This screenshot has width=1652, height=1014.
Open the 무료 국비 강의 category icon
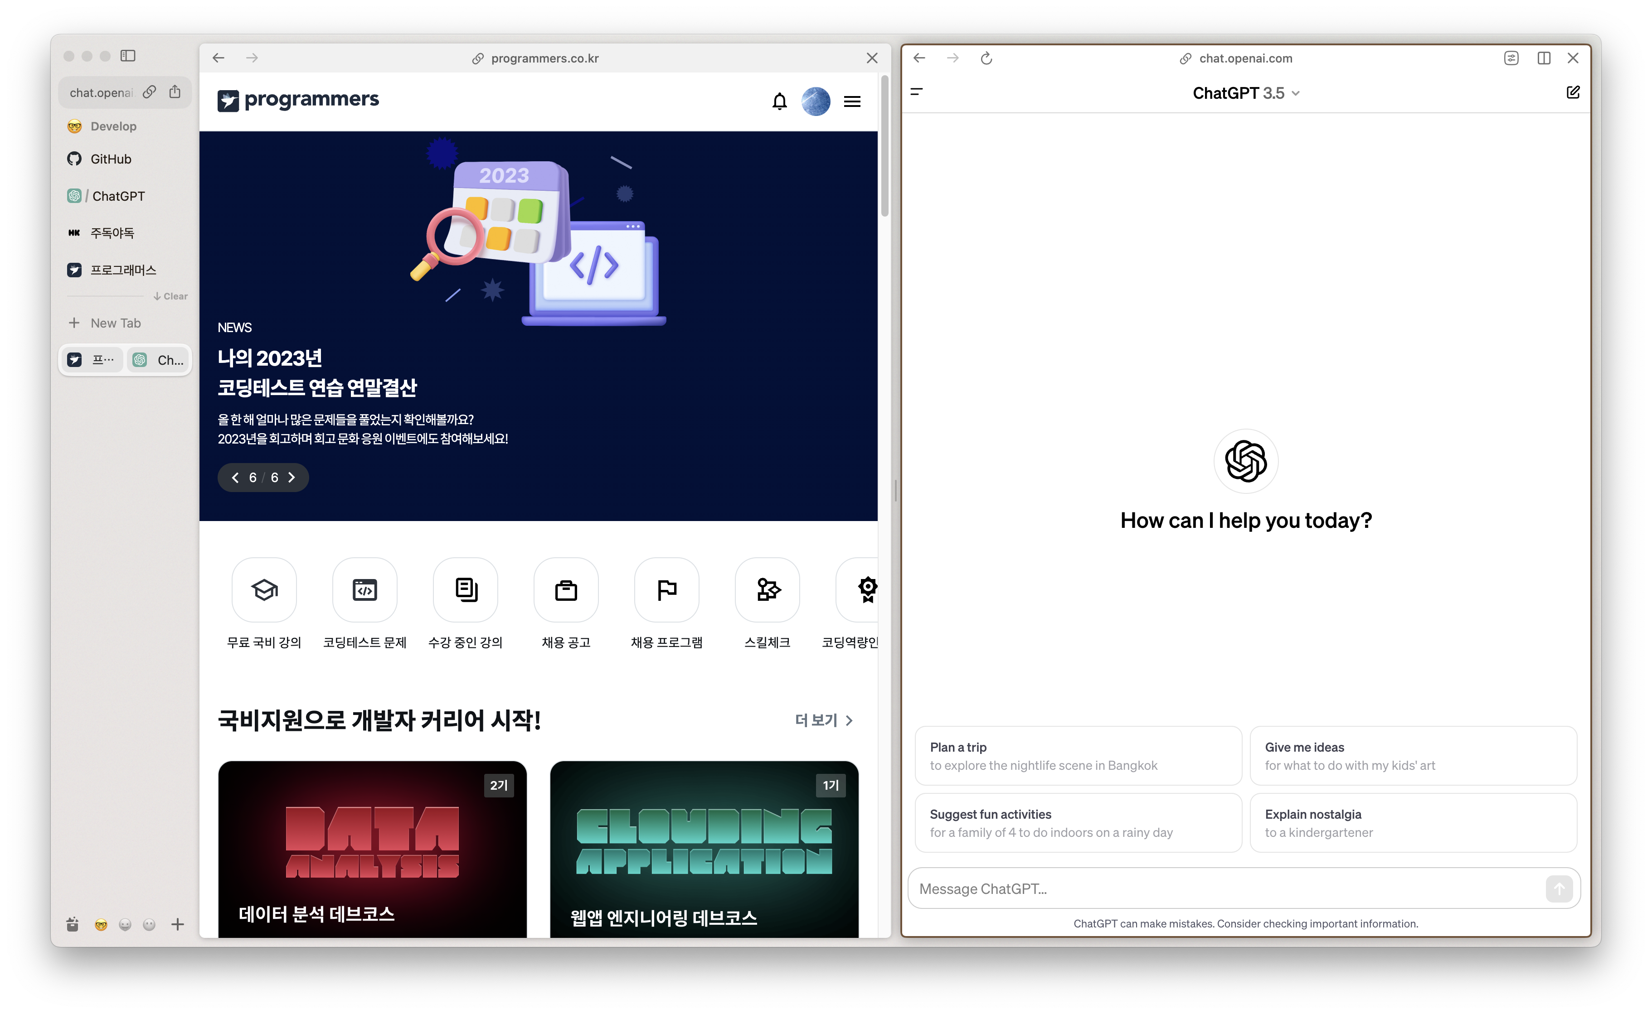coord(264,590)
